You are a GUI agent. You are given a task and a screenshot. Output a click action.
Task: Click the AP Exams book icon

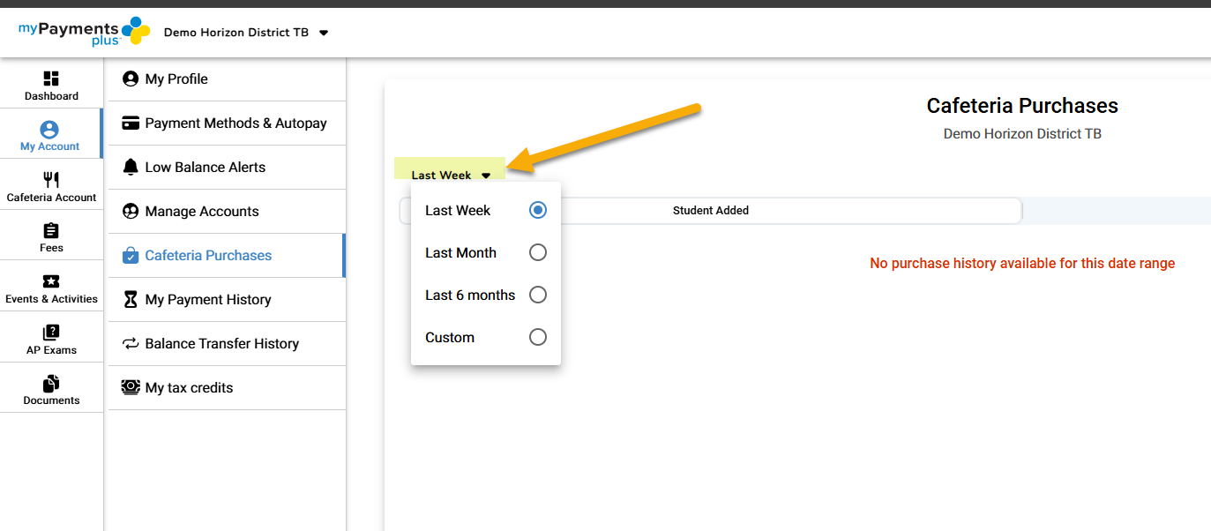[51, 333]
